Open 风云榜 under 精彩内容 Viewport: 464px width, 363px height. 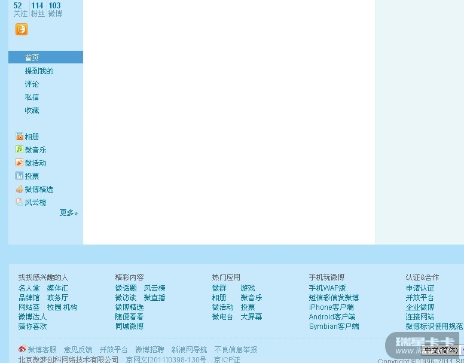[154, 288]
